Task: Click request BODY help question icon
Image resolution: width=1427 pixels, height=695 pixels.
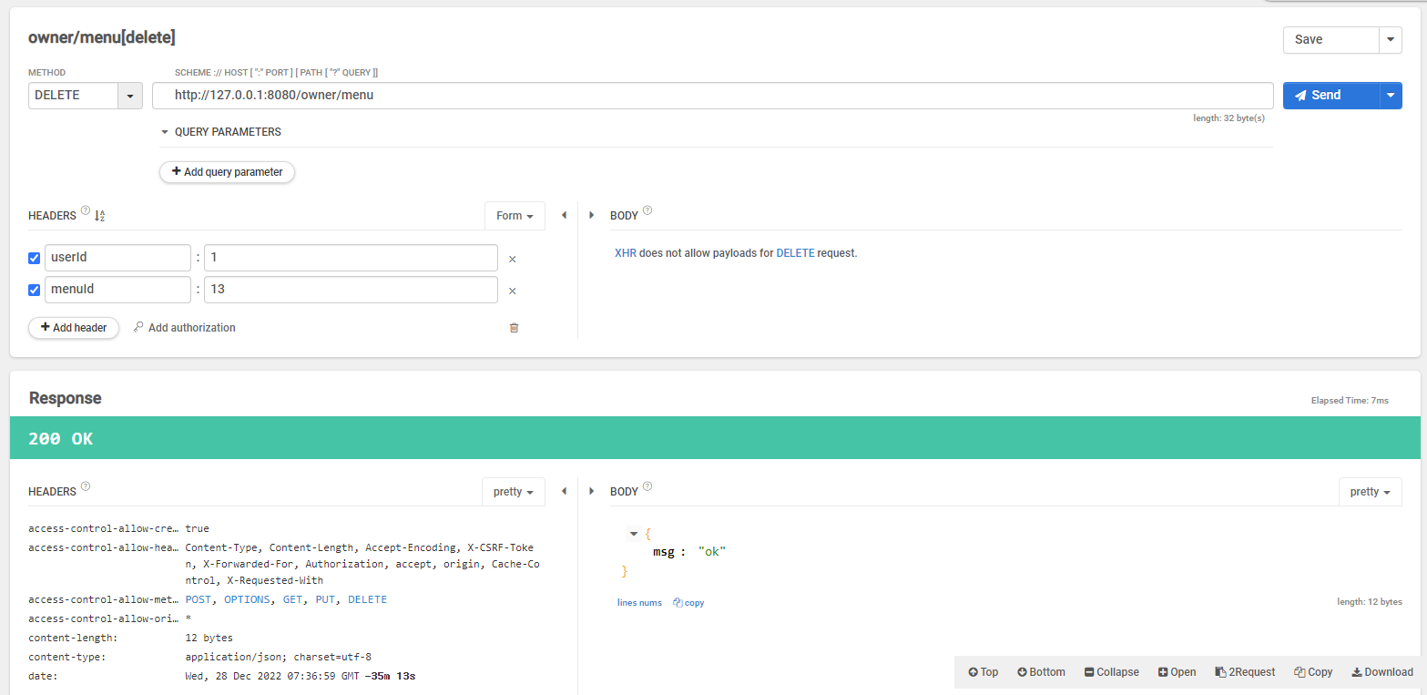Action: (x=647, y=211)
